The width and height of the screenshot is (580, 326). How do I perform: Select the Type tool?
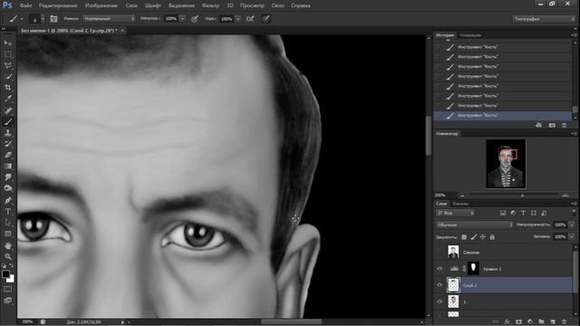click(8, 211)
